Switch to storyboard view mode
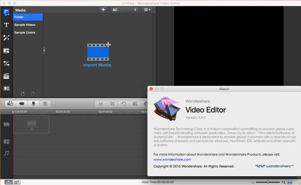This screenshot has height=185, width=301. tap(17, 182)
